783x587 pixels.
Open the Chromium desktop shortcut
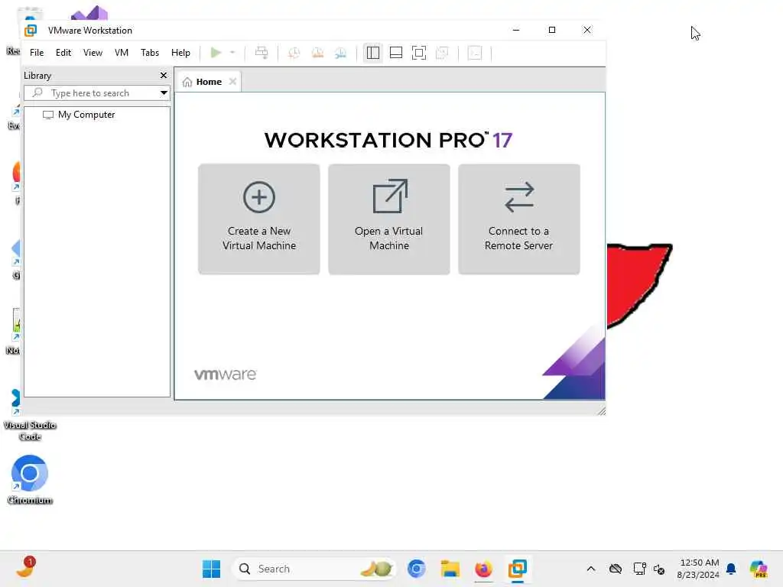tap(30, 480)
